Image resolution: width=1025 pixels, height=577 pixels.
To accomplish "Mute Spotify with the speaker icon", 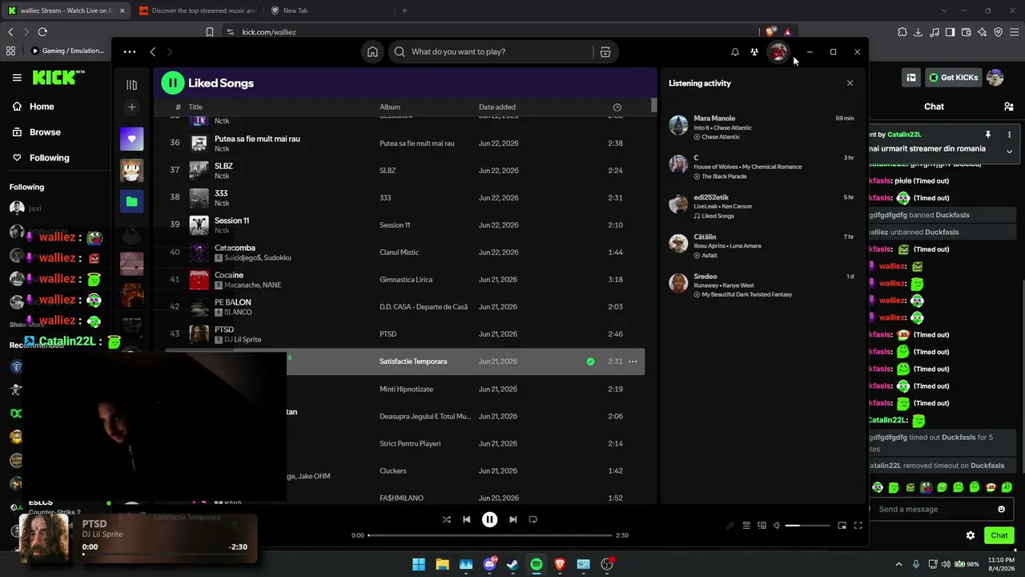I will click(776, 526).
